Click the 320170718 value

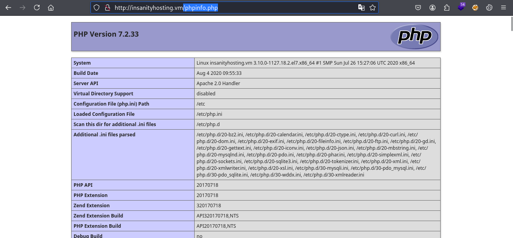[209, 206]
